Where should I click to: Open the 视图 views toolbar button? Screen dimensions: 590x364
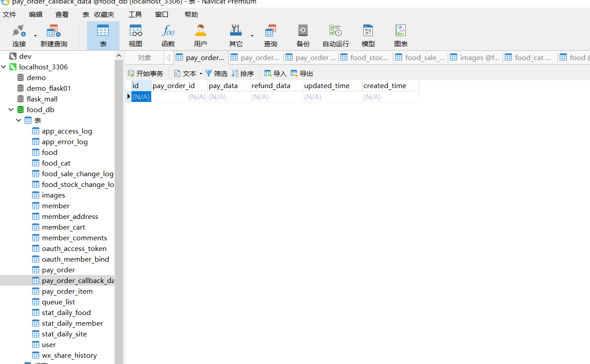tap(136, 36)
